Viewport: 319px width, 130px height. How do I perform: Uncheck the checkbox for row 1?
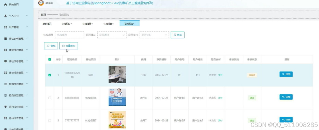[x=50, y=75]
